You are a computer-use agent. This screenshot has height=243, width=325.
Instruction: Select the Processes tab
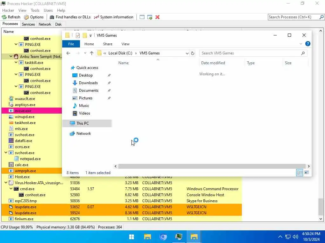[10, 24]
